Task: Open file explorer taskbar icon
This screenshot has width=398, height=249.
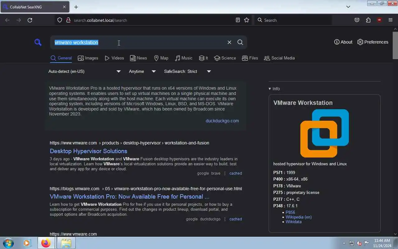Action: pos(66,243)
